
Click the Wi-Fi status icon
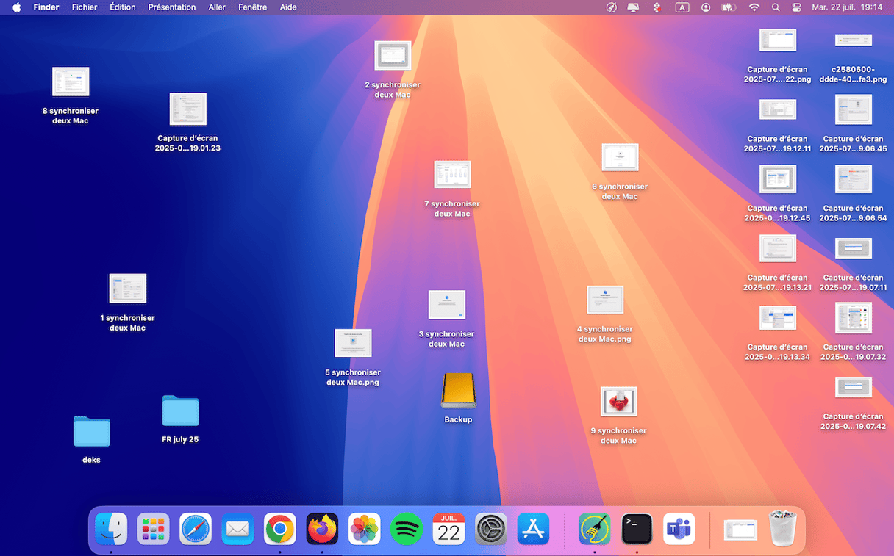coord(754,7)
